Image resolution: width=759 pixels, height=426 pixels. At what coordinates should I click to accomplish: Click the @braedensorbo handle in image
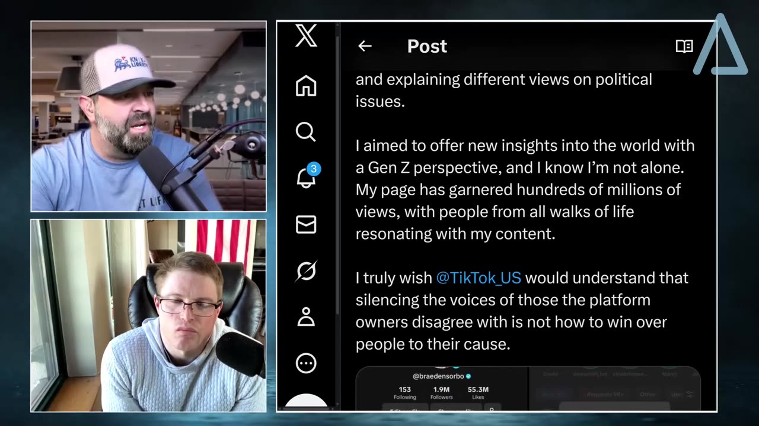tap(438, 376)
